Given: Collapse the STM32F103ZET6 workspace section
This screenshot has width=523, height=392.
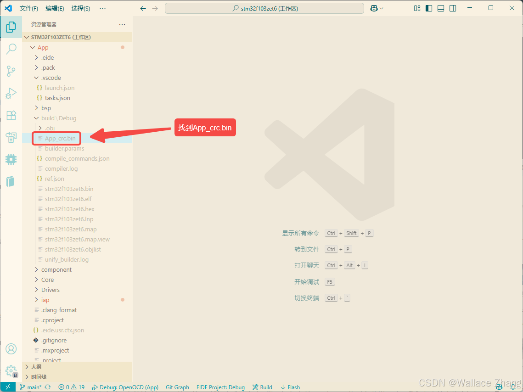Looking at the screenshot, I should 78,37.
